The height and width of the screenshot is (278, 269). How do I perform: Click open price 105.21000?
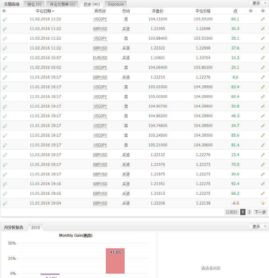158,145
